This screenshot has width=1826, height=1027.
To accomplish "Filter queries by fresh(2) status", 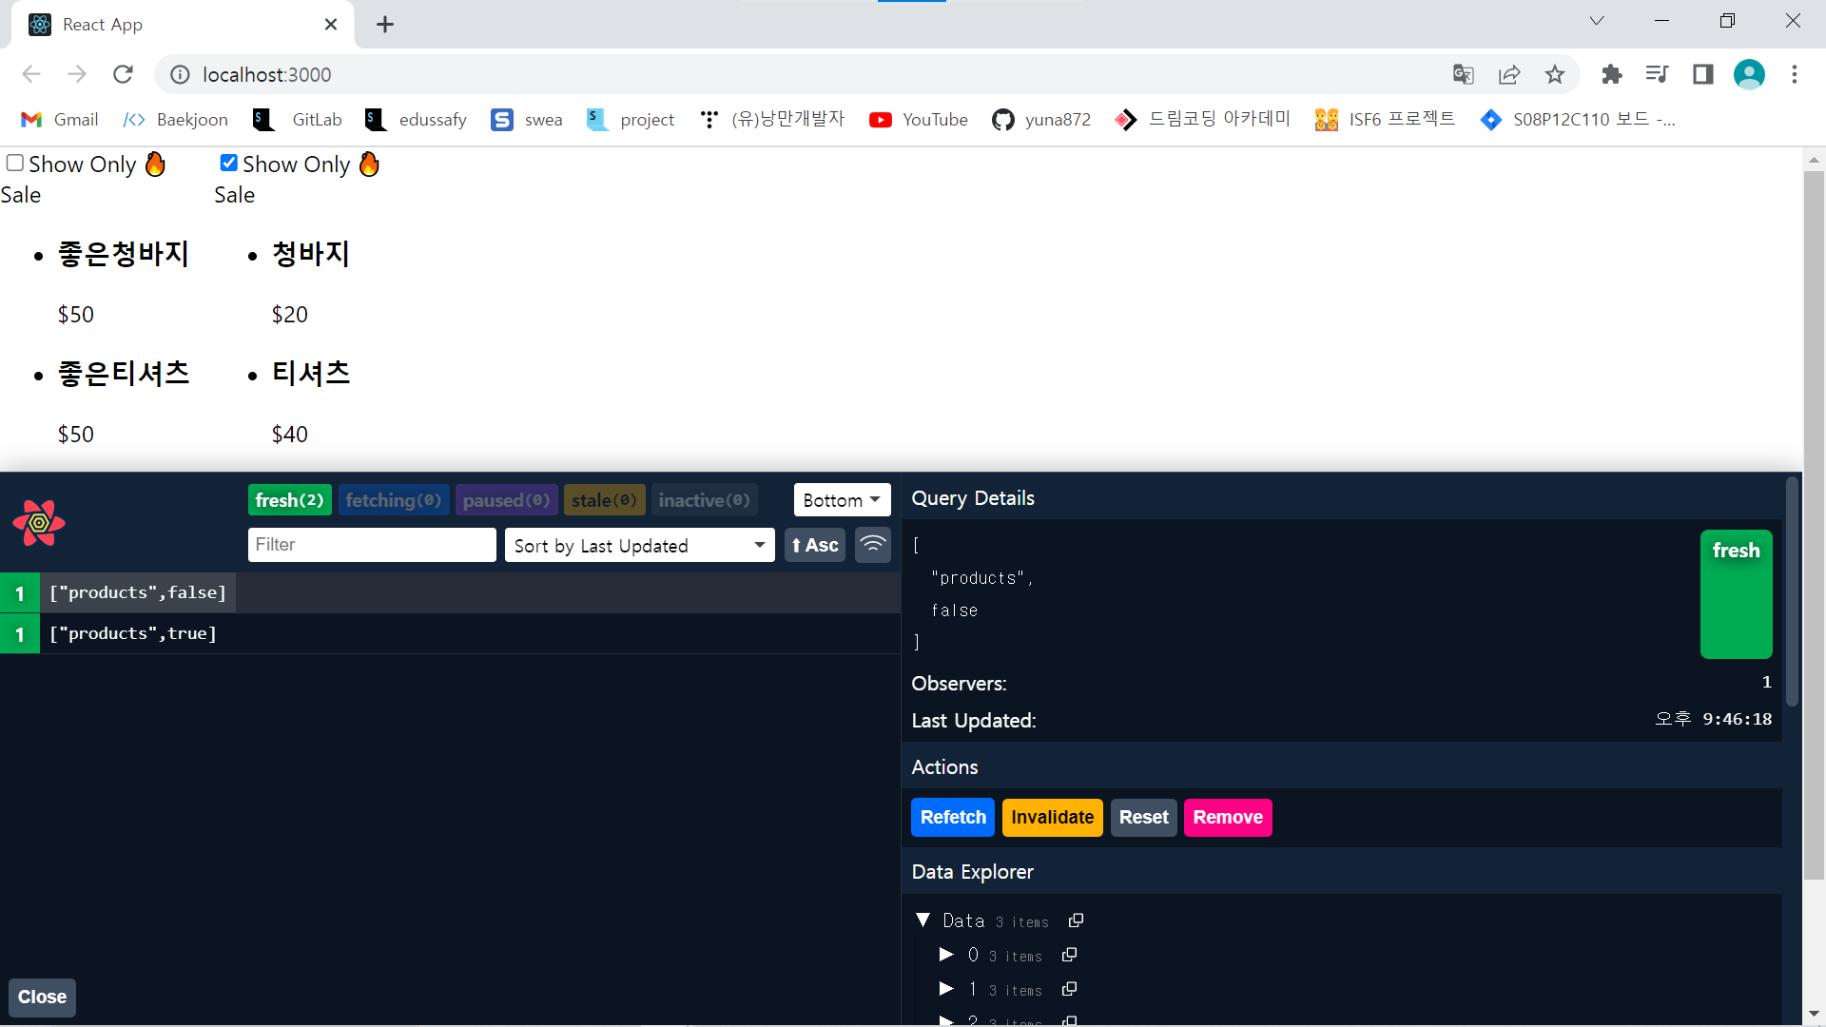I will coord(289,500).
